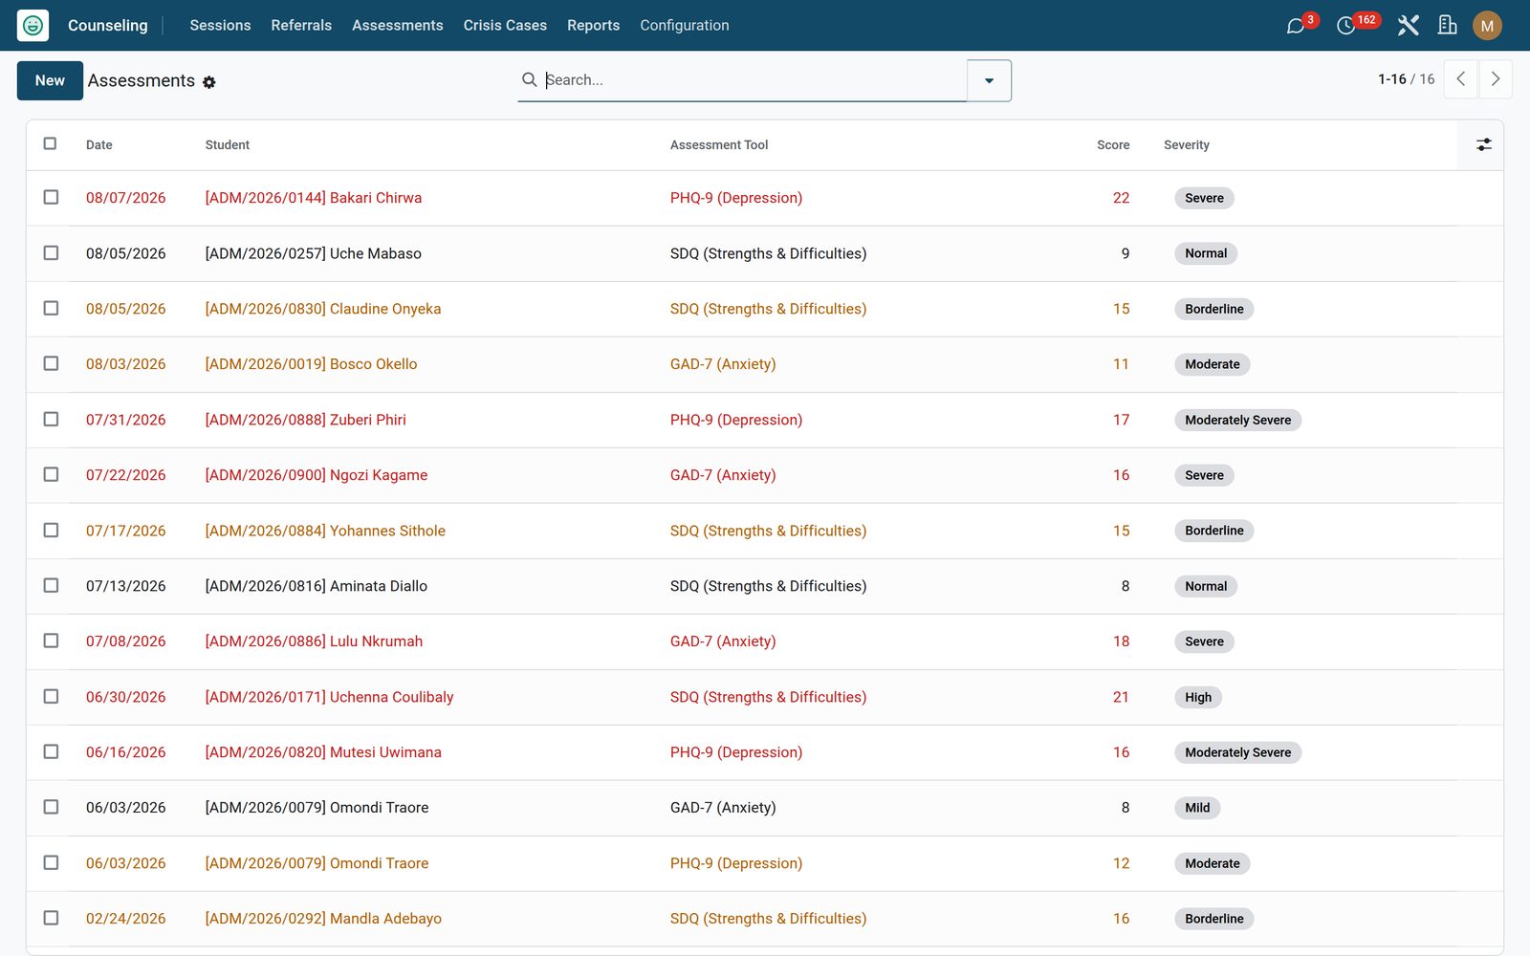Sort by the Severity column header
1530x956 pixels.
point(1187,145)
